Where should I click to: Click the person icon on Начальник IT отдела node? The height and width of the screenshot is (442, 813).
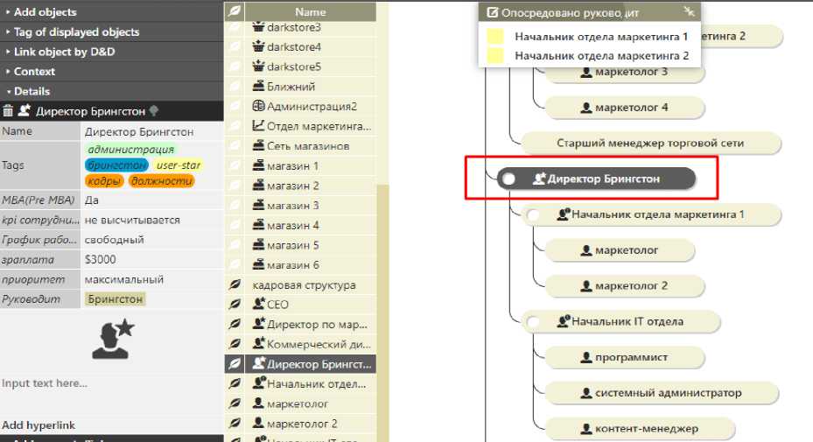tap(563, 321)
